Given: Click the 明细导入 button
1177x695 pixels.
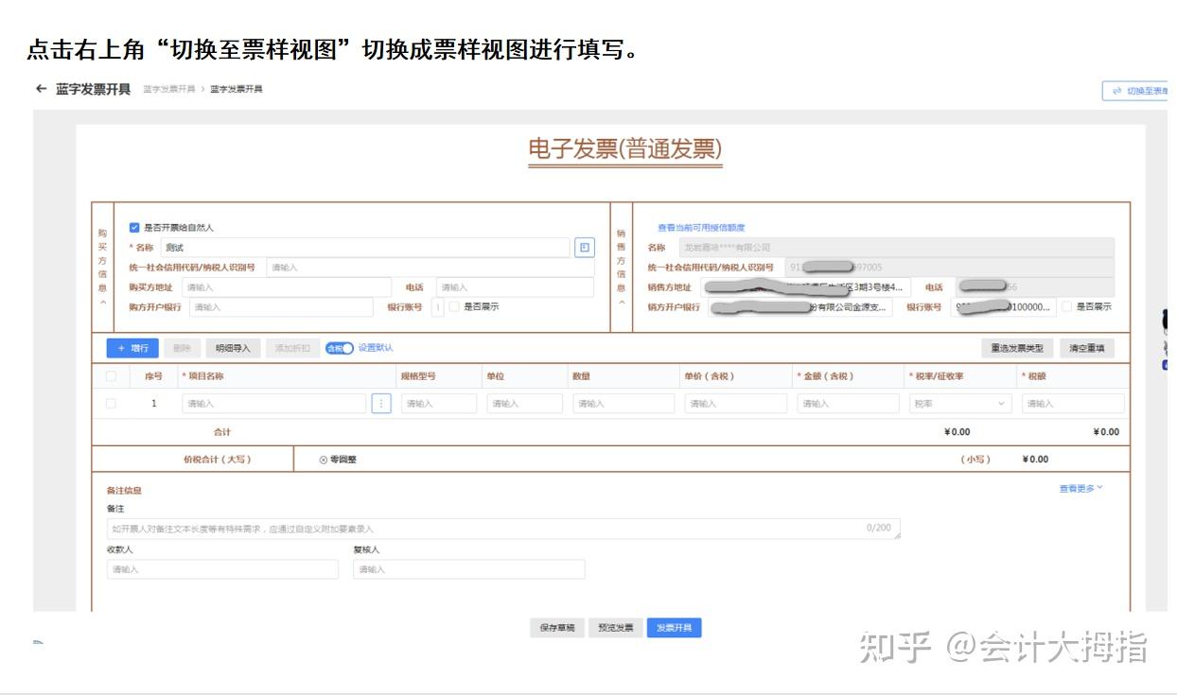Looking at the screenshot, I should coord(233,348).
